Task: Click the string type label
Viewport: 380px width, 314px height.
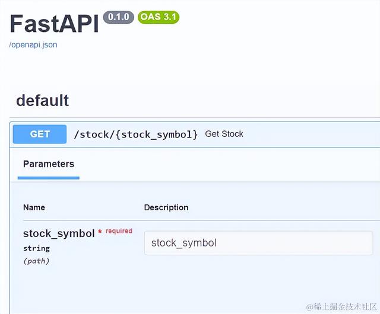Action: click(x=36, y=248)
